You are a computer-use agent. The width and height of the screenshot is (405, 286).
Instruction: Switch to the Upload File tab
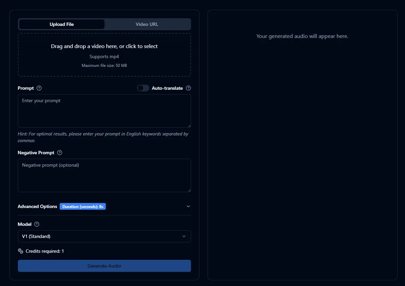pyautogui.click(x=62, y=24)
